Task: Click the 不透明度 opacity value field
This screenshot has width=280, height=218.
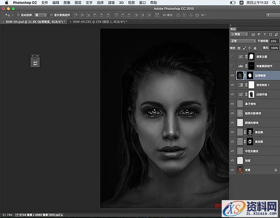Action: coord(274,41)
